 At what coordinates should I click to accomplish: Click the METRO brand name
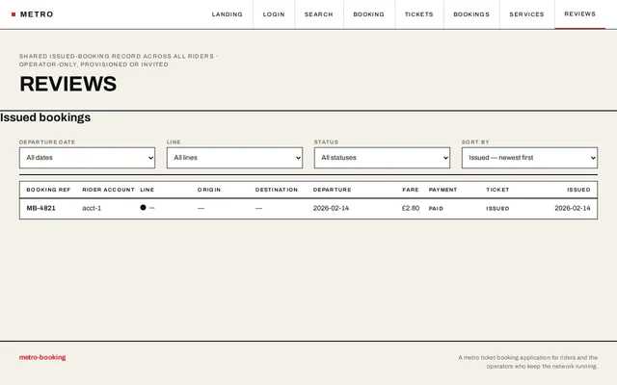tap(37, 14)
